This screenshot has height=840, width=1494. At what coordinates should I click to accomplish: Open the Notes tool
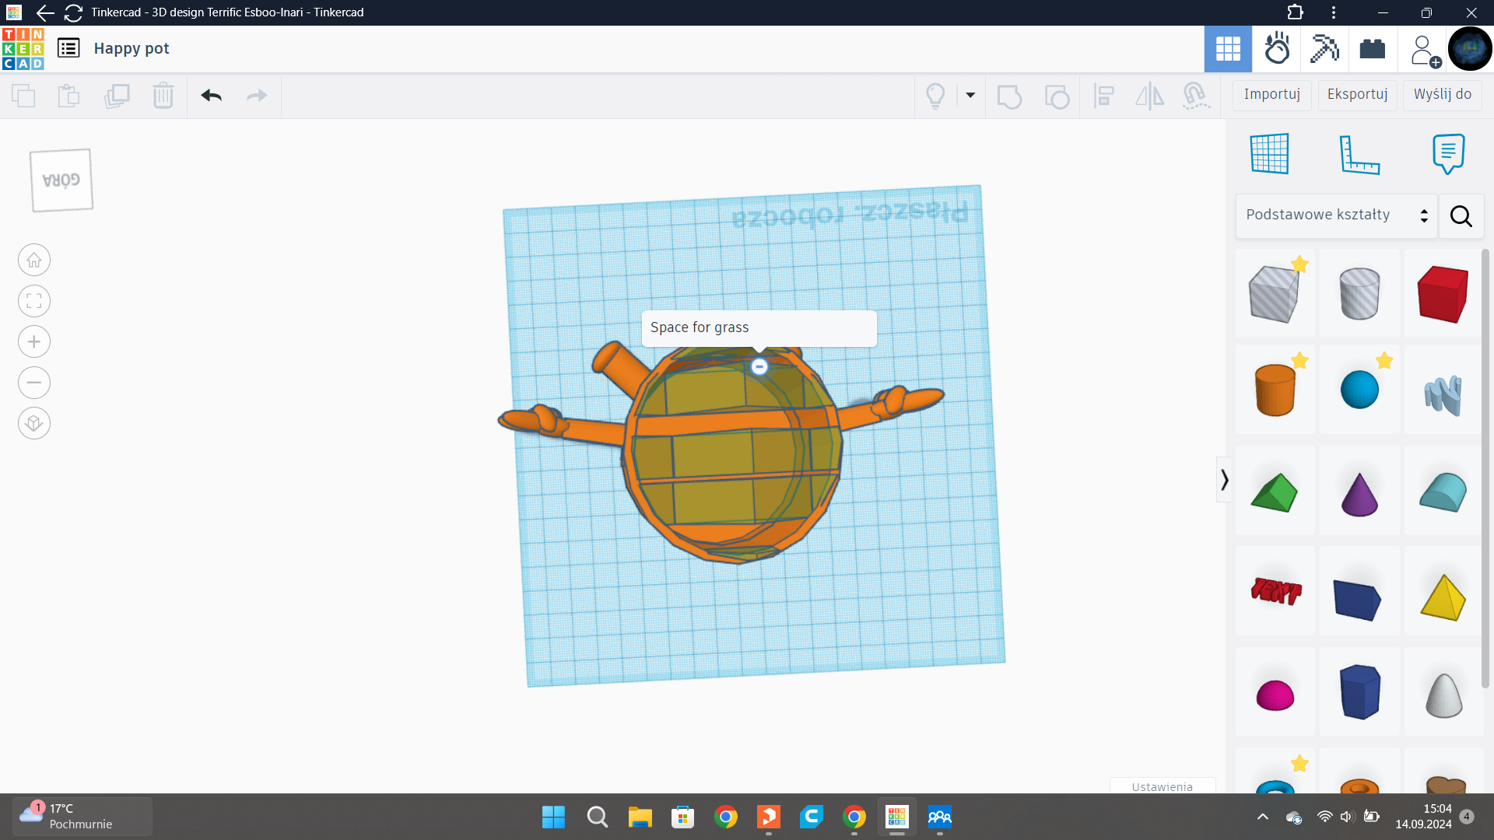pos(1447,154)
